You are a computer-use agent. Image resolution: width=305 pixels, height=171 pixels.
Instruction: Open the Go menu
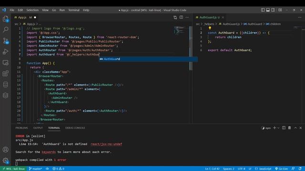coord(54,10)
